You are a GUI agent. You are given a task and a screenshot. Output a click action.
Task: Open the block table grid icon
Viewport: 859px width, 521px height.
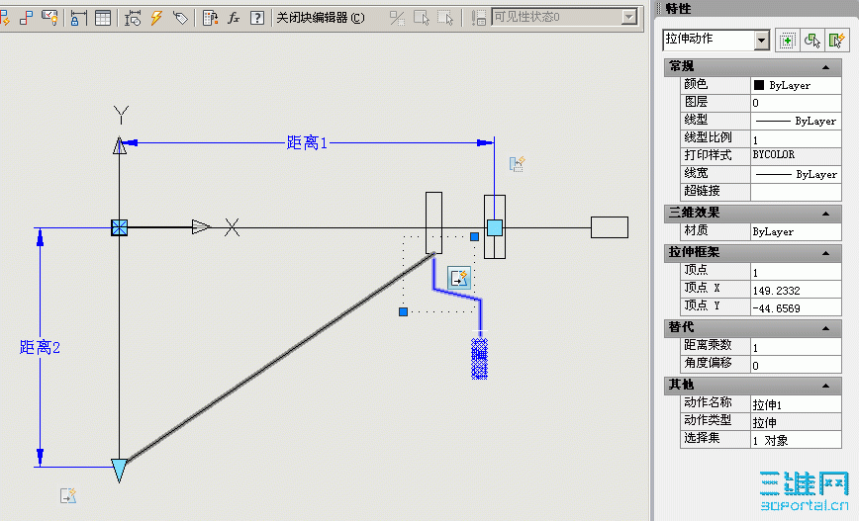[103, 18]
